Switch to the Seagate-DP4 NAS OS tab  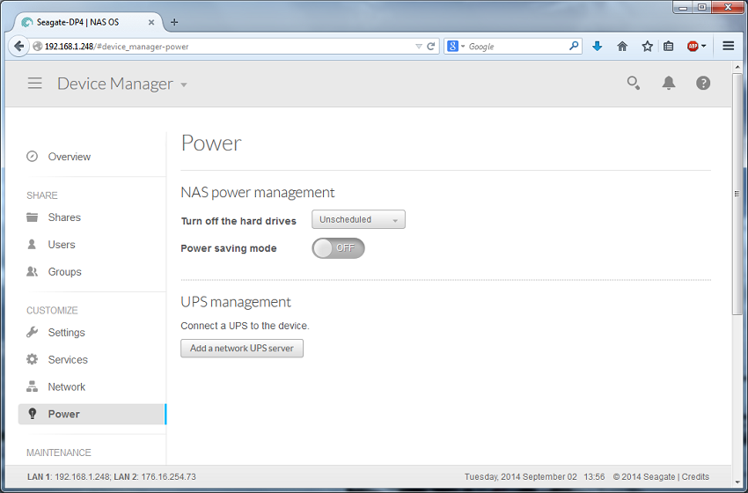(x=88, y=22)
